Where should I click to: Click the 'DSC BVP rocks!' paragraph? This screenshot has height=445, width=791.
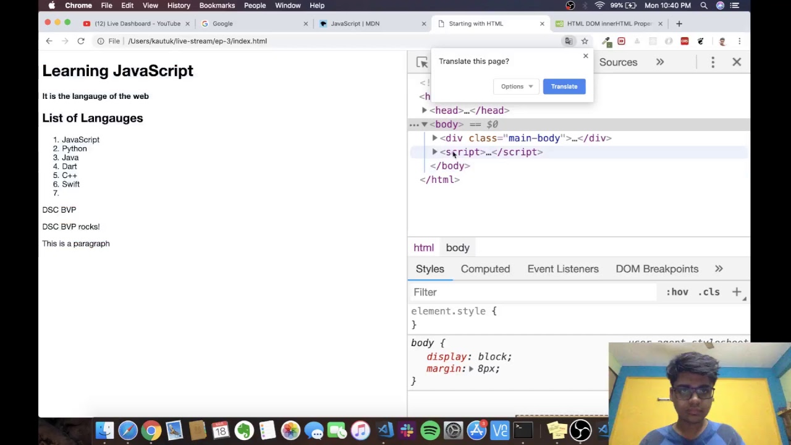pos(71,227)
